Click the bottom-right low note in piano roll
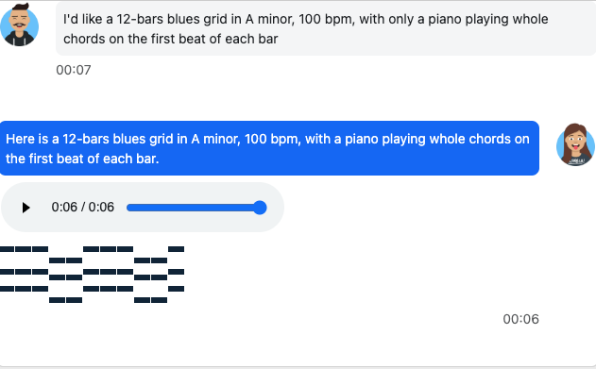Image resolution: width=596 pixels, height=369 pixels. pyautogui.click(x=160, y=300)
